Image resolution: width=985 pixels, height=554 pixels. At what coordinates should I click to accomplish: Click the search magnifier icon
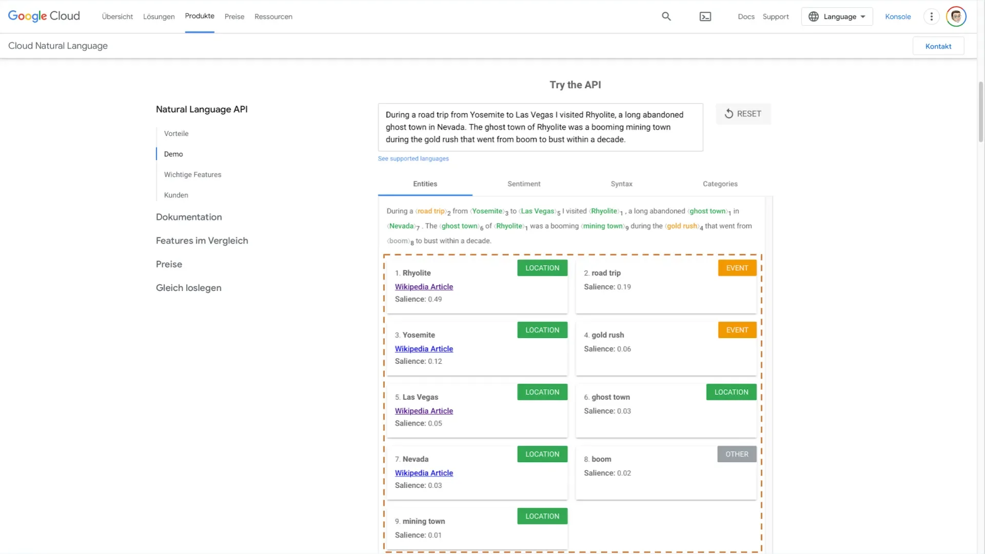click(x=666, y=16)
